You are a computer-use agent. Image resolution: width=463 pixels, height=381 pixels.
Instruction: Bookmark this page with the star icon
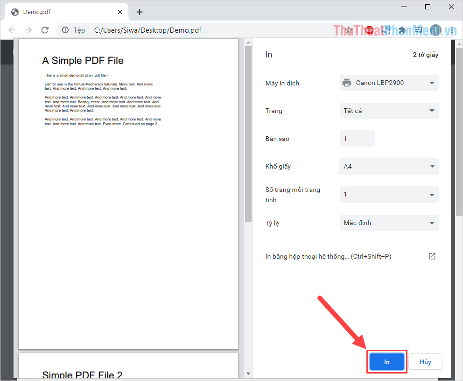(x=349, y=30)
